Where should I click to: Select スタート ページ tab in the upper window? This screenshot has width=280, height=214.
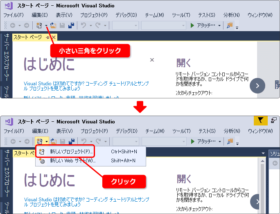click(x=28, y=37)
